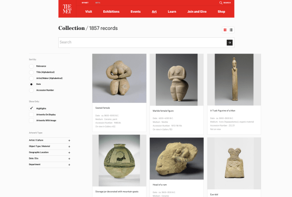Click the collection Search input field

(x=142, y=43)
